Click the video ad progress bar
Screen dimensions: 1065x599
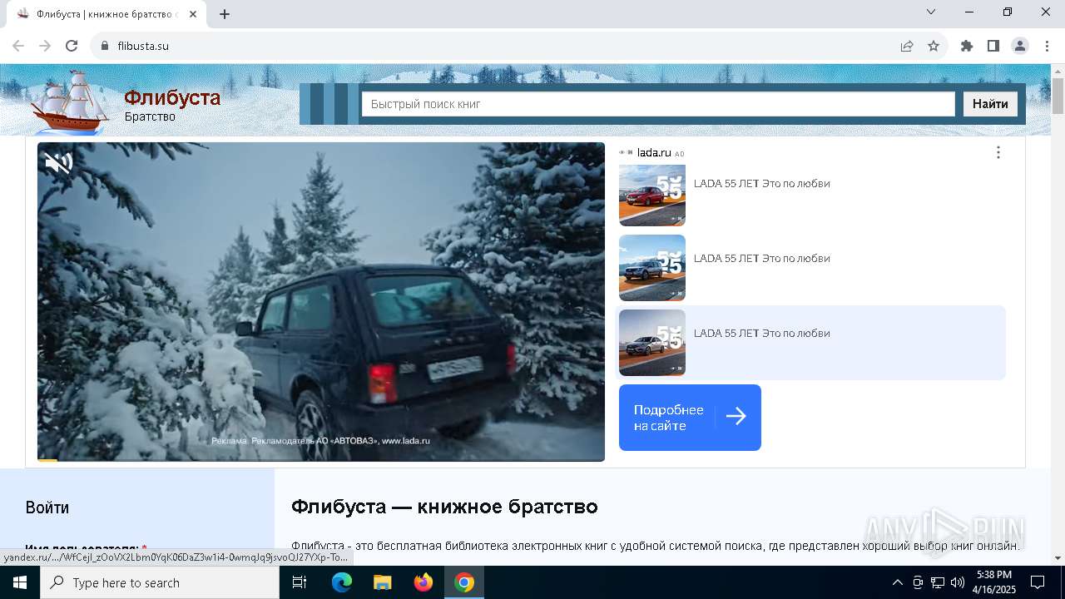(321, 459)
